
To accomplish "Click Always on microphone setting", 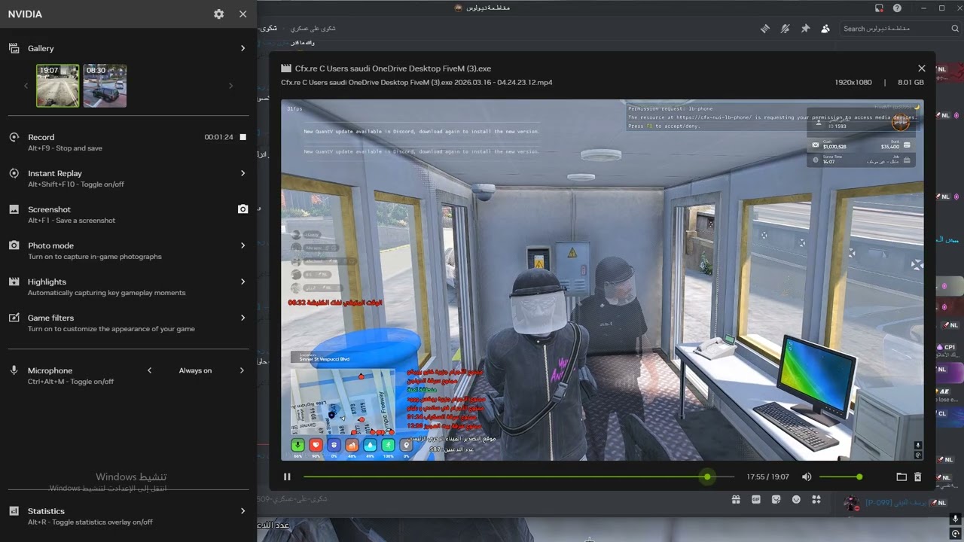I will pyautogui.click(x=195, y=370).
